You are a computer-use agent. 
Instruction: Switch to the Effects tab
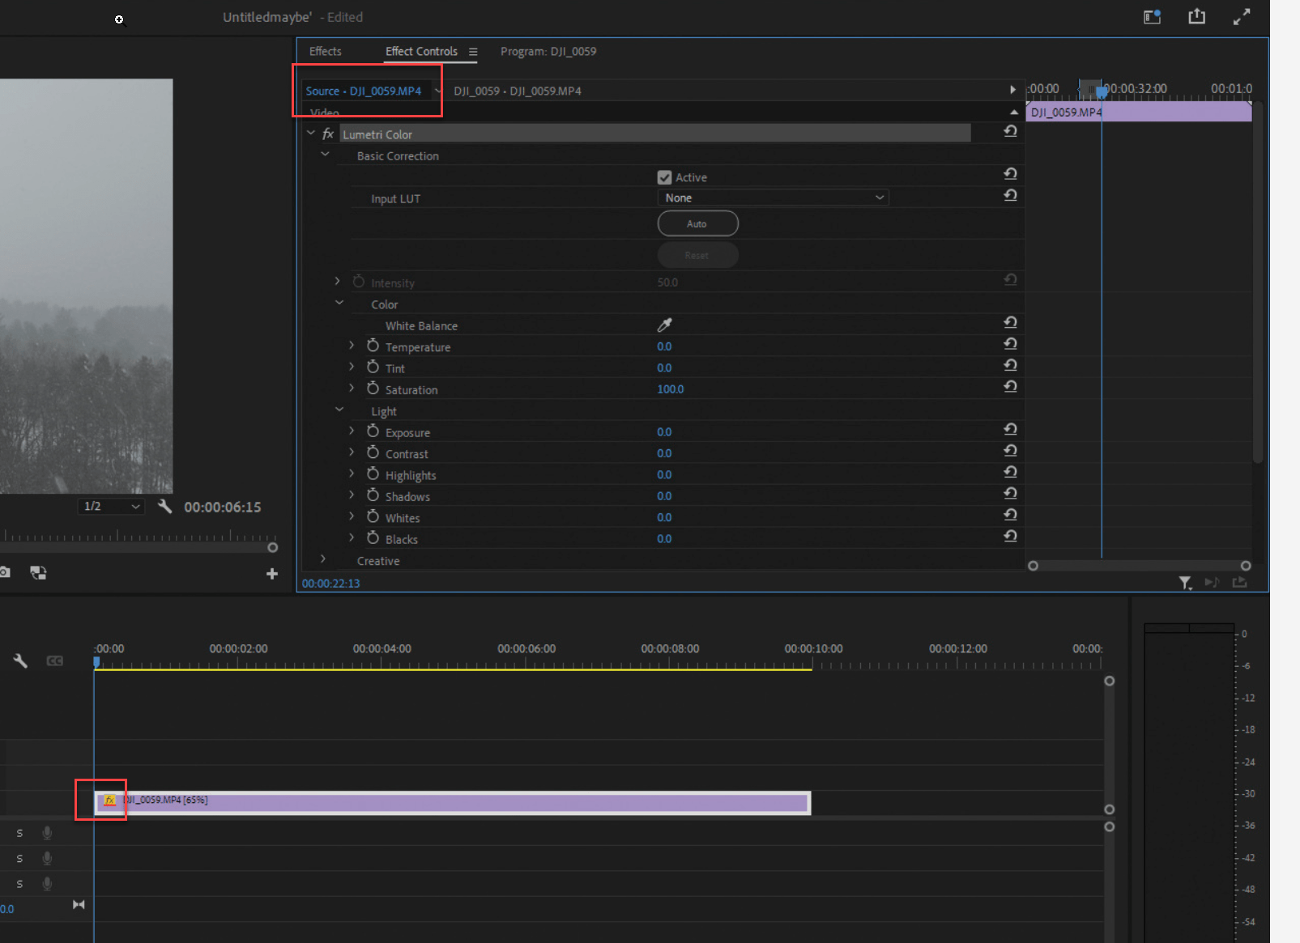pos(325,50)
